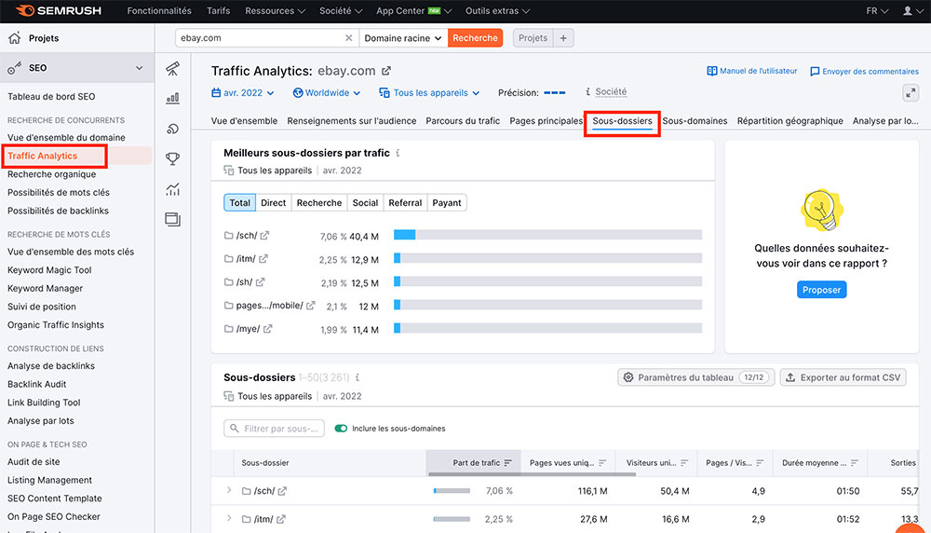Click the Filtrer par sous-dossier field
The height and width of the screenshot is (533, 931).
coord(274,429)
